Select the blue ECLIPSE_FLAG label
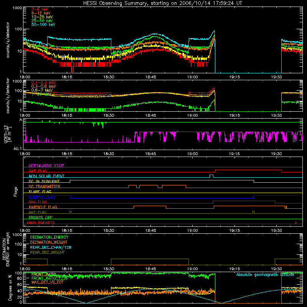 (42, 197)
